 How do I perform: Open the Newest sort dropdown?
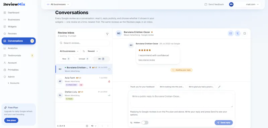[93, 51]
